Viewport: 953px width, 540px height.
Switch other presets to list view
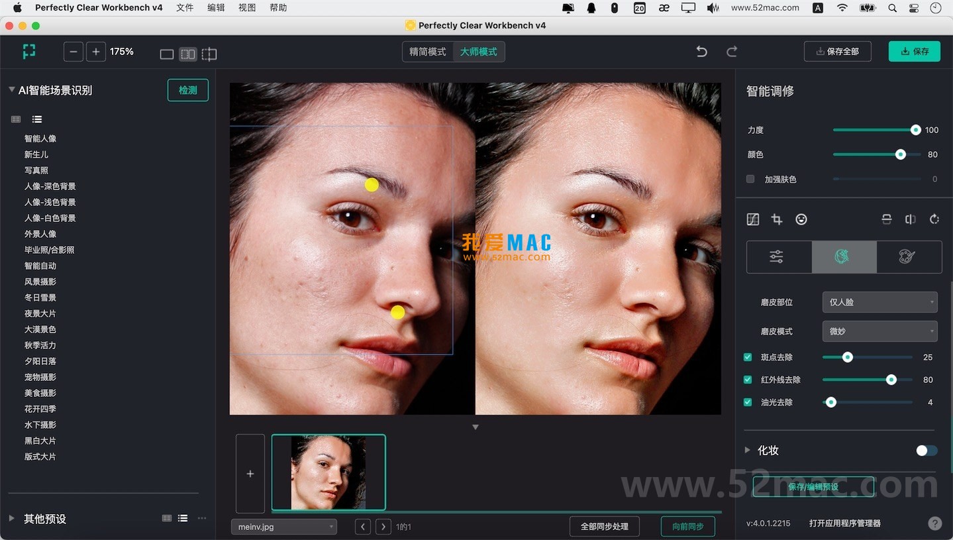click(183, 518)
